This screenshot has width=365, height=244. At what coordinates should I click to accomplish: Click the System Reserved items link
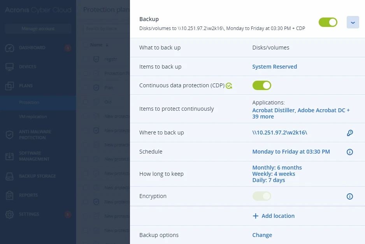[x=275, y=67]
